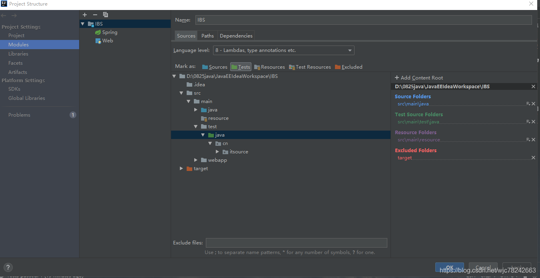Open the src\main\java source folder link
Viewport: 540px width, 278px height.
point(412,103)
